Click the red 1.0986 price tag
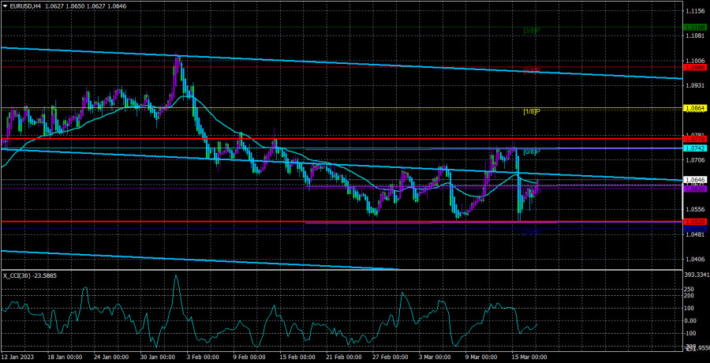710x363 pixels. pyautogui.click(x=694, y=67)
